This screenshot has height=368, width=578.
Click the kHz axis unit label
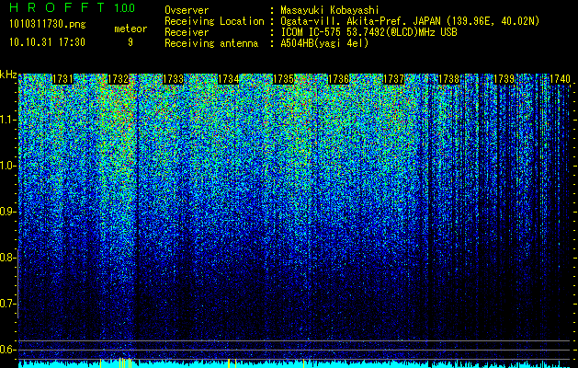coord(8,75)
